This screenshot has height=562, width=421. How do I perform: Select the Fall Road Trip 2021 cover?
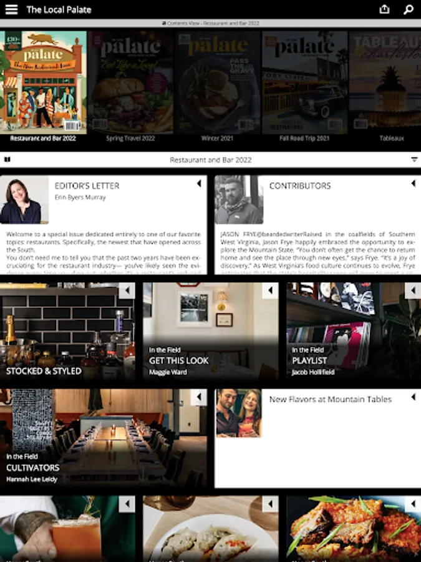pyautogui.click(x=304, y=82)
